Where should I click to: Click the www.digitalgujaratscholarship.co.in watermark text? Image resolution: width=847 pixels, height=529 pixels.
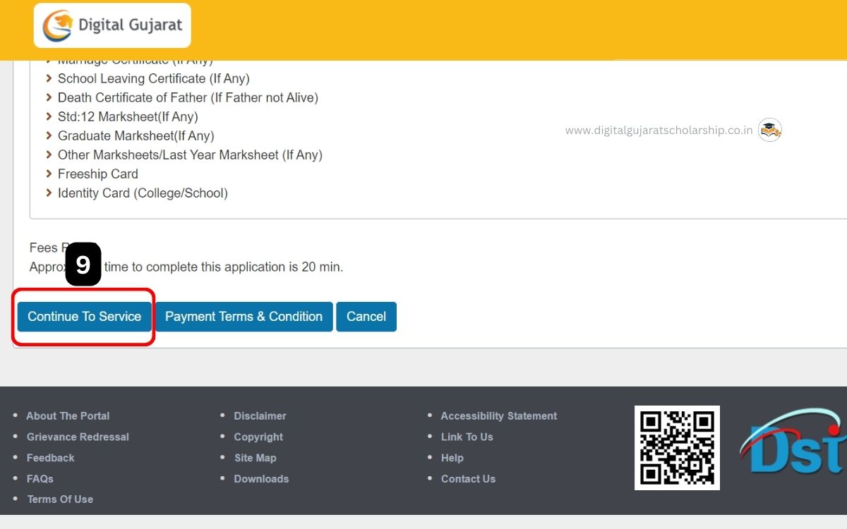[x=660, y=130]
